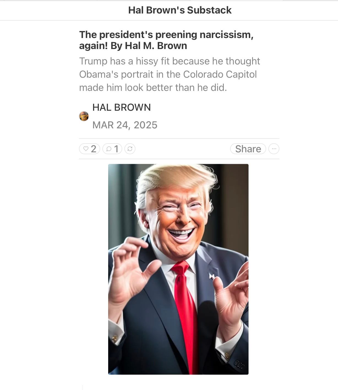
Task: Restack the post using circular arrows icon
Action: [130, 149]
